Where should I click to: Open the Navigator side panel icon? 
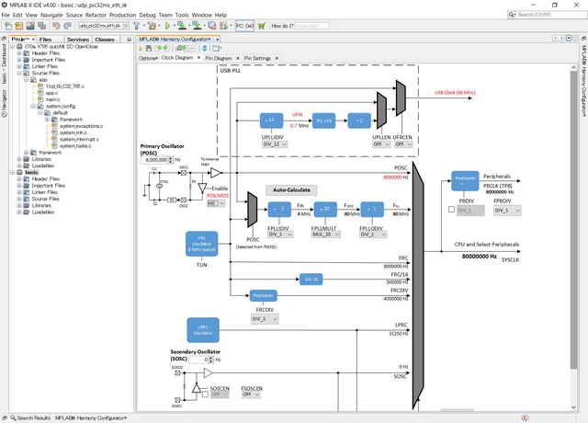coord(5,105)
